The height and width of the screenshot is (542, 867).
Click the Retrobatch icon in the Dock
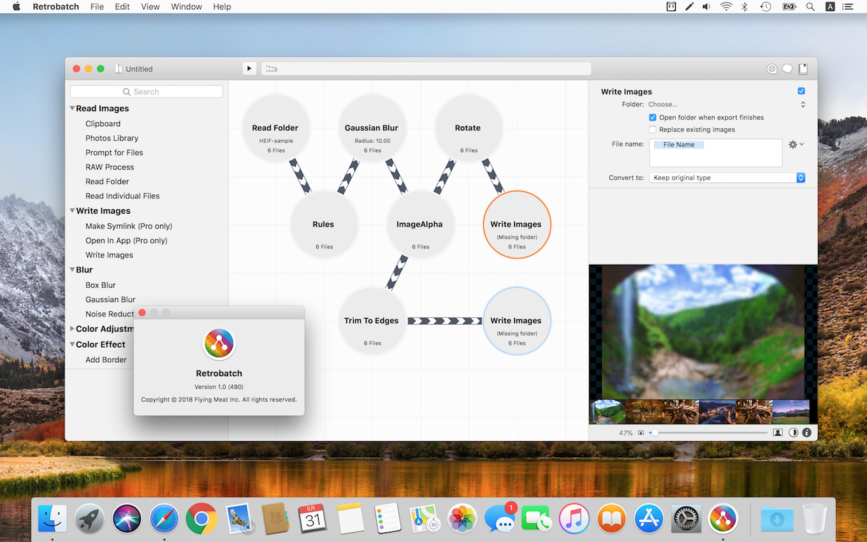click(x=723, y=518)
